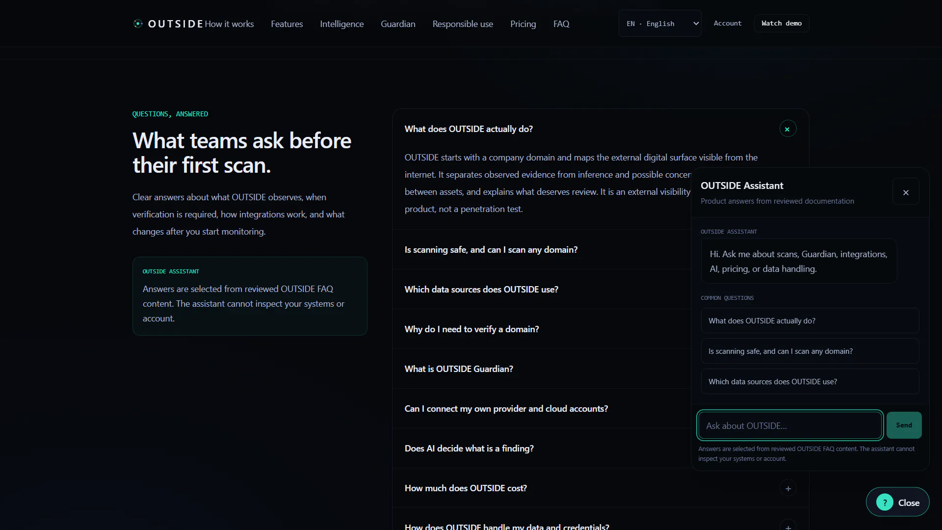942x530 pixels.
Task: Expand 'What is OUTSIDE Guardian?' question
Action: coord(459,369)
